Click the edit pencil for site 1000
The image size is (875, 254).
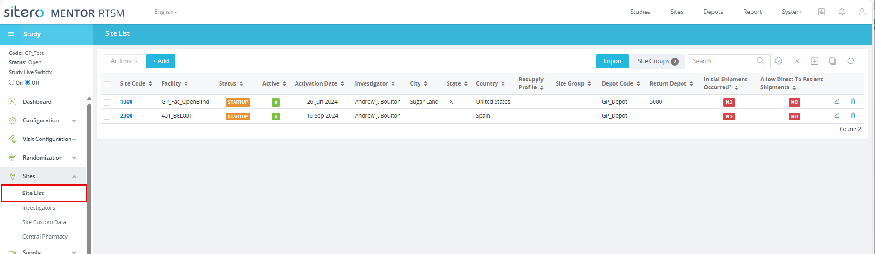coord(837,101)
